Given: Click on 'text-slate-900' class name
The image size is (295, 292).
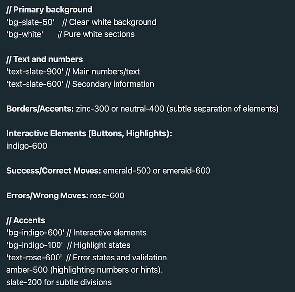Looking at the screenshot, I should point(35,72).
